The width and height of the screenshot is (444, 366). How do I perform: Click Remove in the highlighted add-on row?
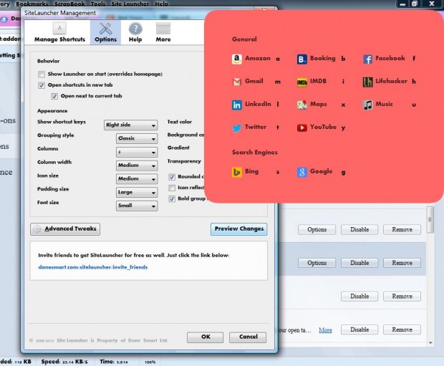(402, 263)
